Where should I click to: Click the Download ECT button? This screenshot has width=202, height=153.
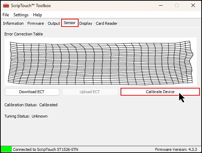tap(32, 92)
